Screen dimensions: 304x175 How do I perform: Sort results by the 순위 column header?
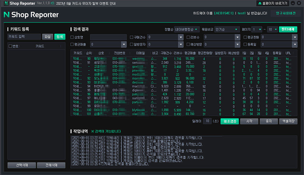89,53
